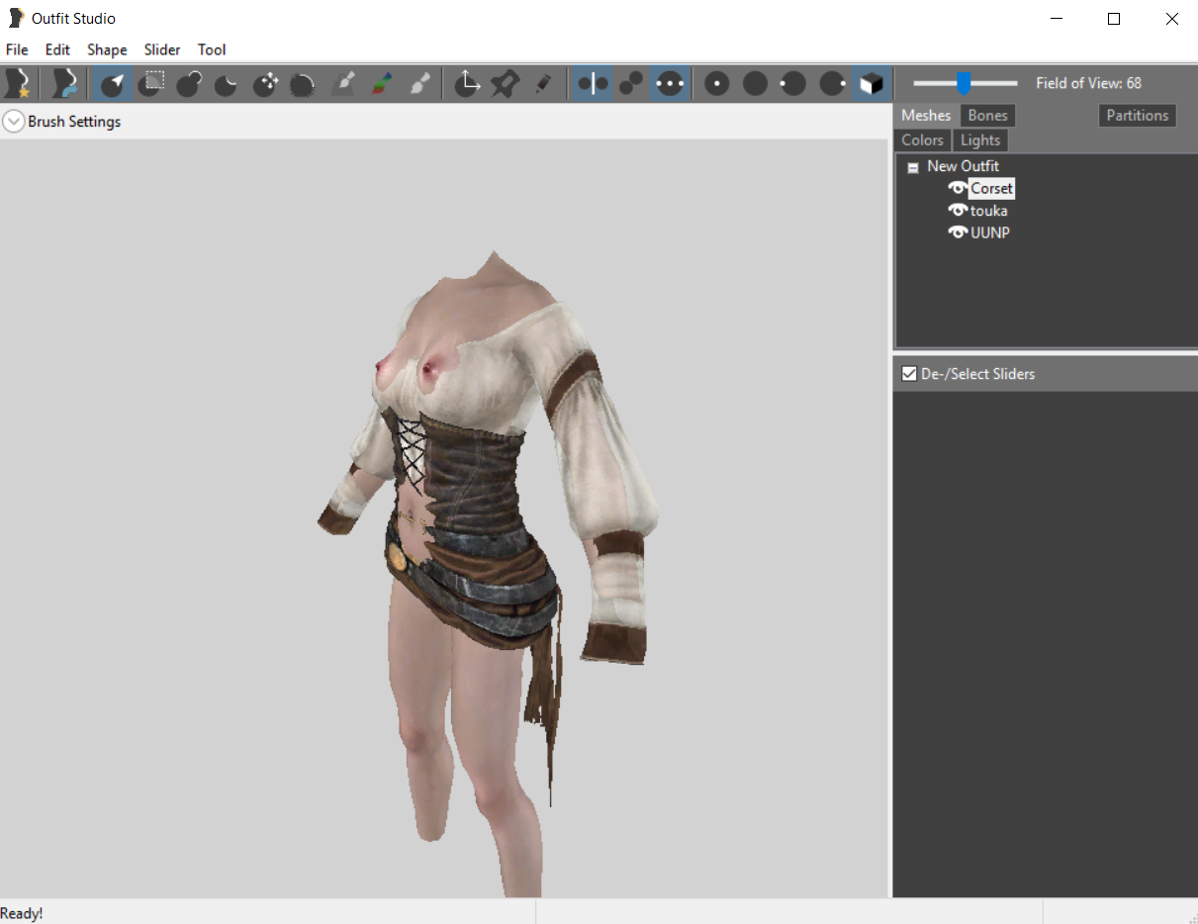Expand the Brush Settings panel
Viewport: 1198px width, 924px height.
pos(14,122)
